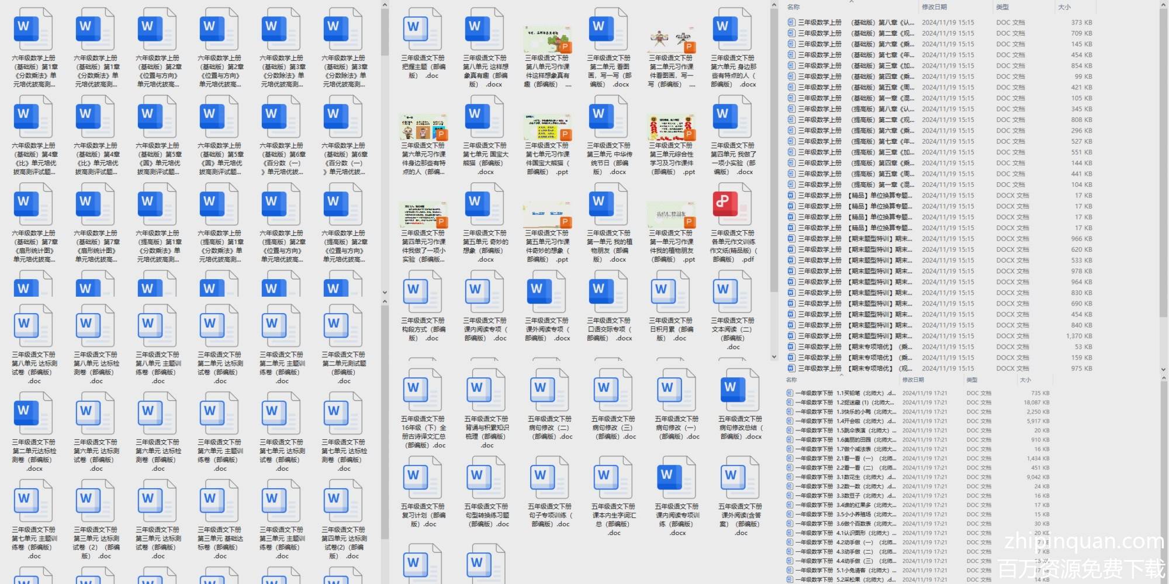
Task: Open the 第八单元 这样想象真有趣 .docx file icon
Action: pos(485,29)
